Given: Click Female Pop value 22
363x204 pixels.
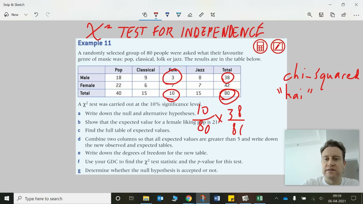Looking at the screenshot, I should click(x=119, y=85).
